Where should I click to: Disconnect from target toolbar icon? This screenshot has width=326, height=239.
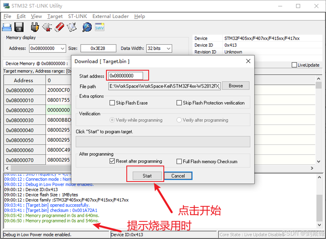47,27
